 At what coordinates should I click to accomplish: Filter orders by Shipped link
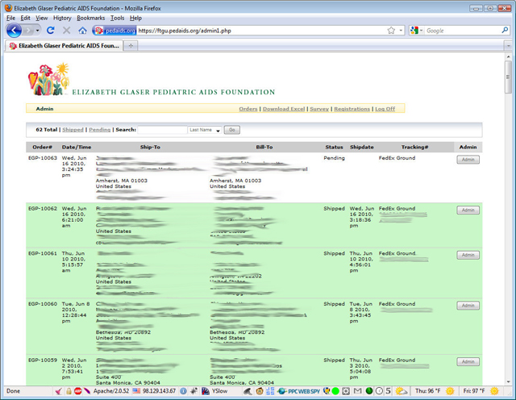pyautogui.click(x=73, y=130)
